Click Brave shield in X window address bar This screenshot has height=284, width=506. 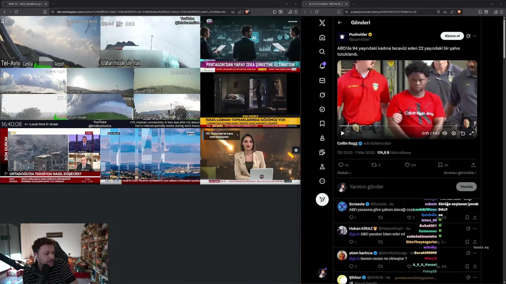[459, 12]
